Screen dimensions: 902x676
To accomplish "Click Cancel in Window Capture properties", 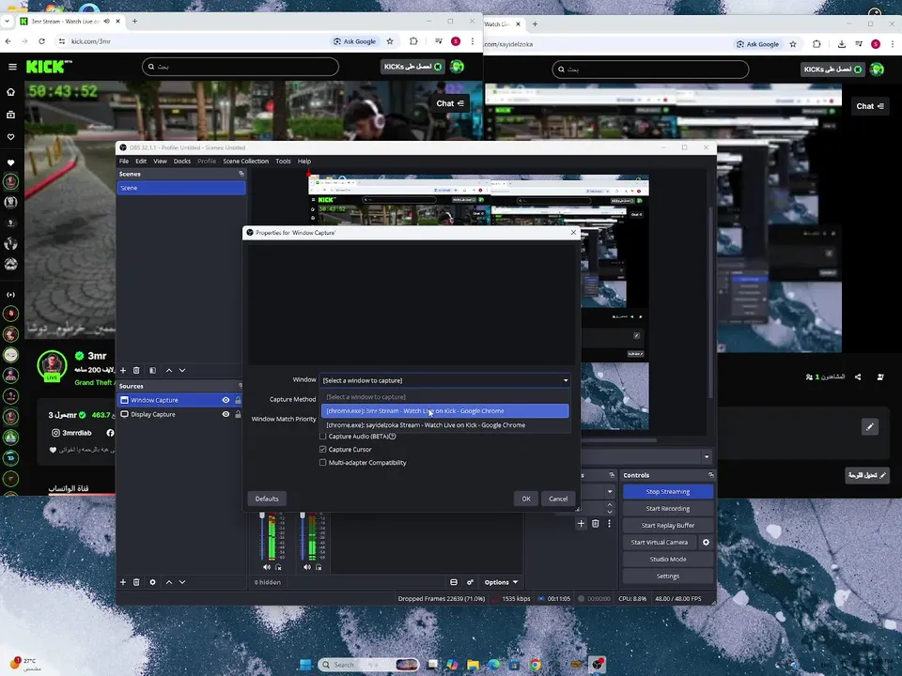I will pos(558,499).
